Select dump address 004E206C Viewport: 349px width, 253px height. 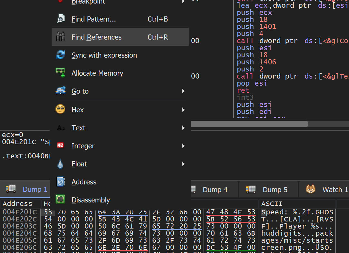coord(20,248)
